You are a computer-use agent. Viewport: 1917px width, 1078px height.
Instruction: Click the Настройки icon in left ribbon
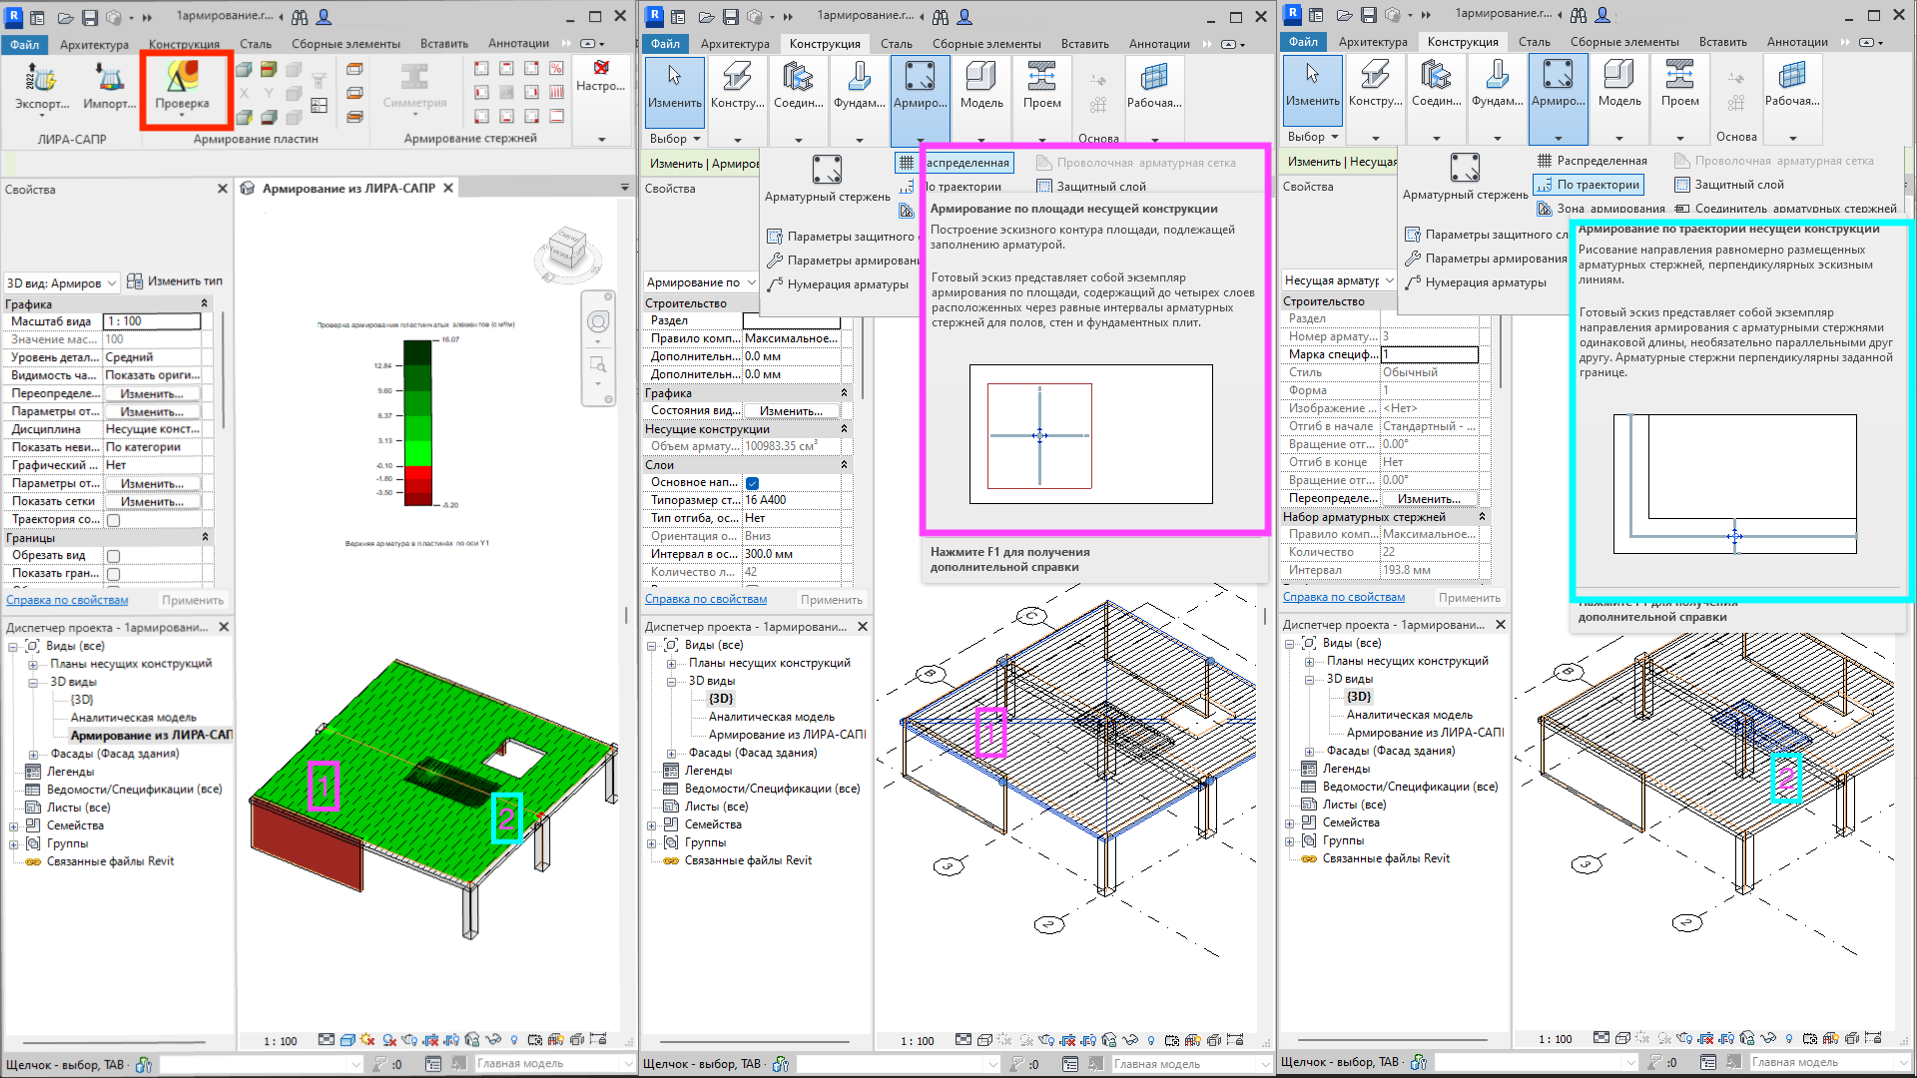point(601,68)
